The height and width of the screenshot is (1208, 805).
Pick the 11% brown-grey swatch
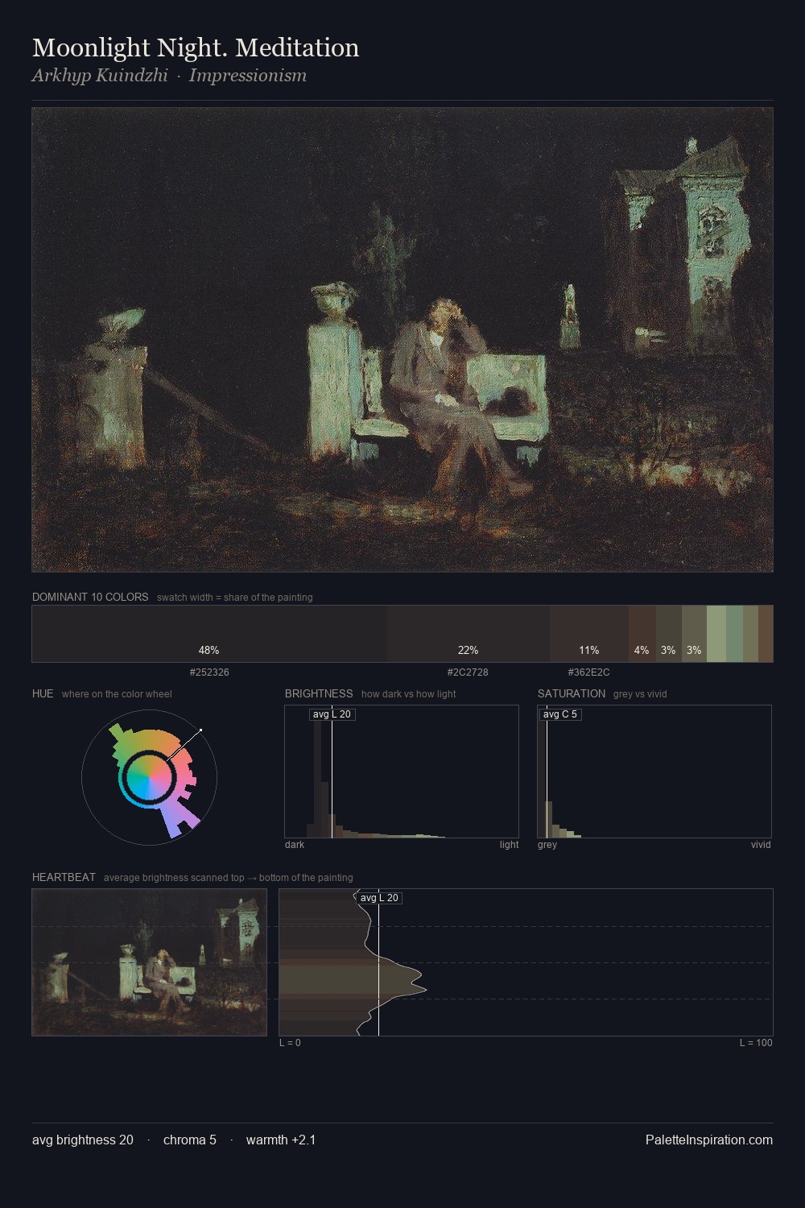tap(589, 634)
